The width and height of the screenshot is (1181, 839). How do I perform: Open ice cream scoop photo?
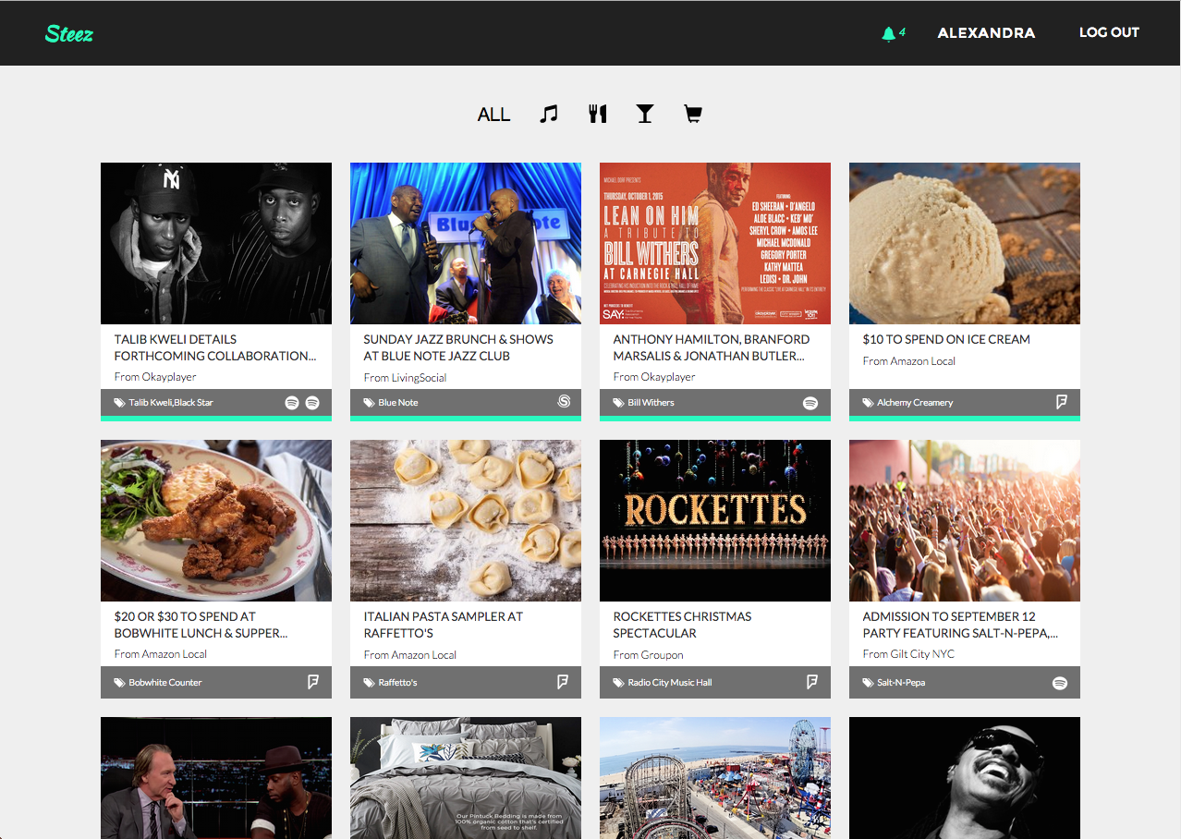coord(965,243)
